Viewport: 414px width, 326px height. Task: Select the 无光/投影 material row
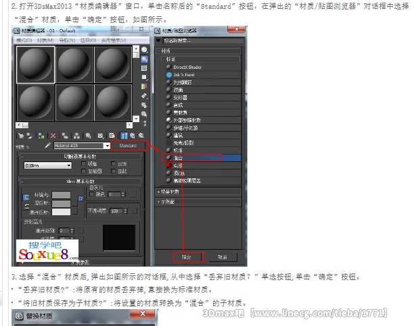tap(202, 143)
